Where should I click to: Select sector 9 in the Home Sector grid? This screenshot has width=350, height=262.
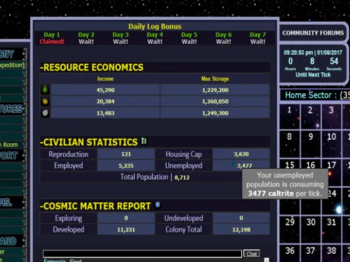tap(311, 144)
